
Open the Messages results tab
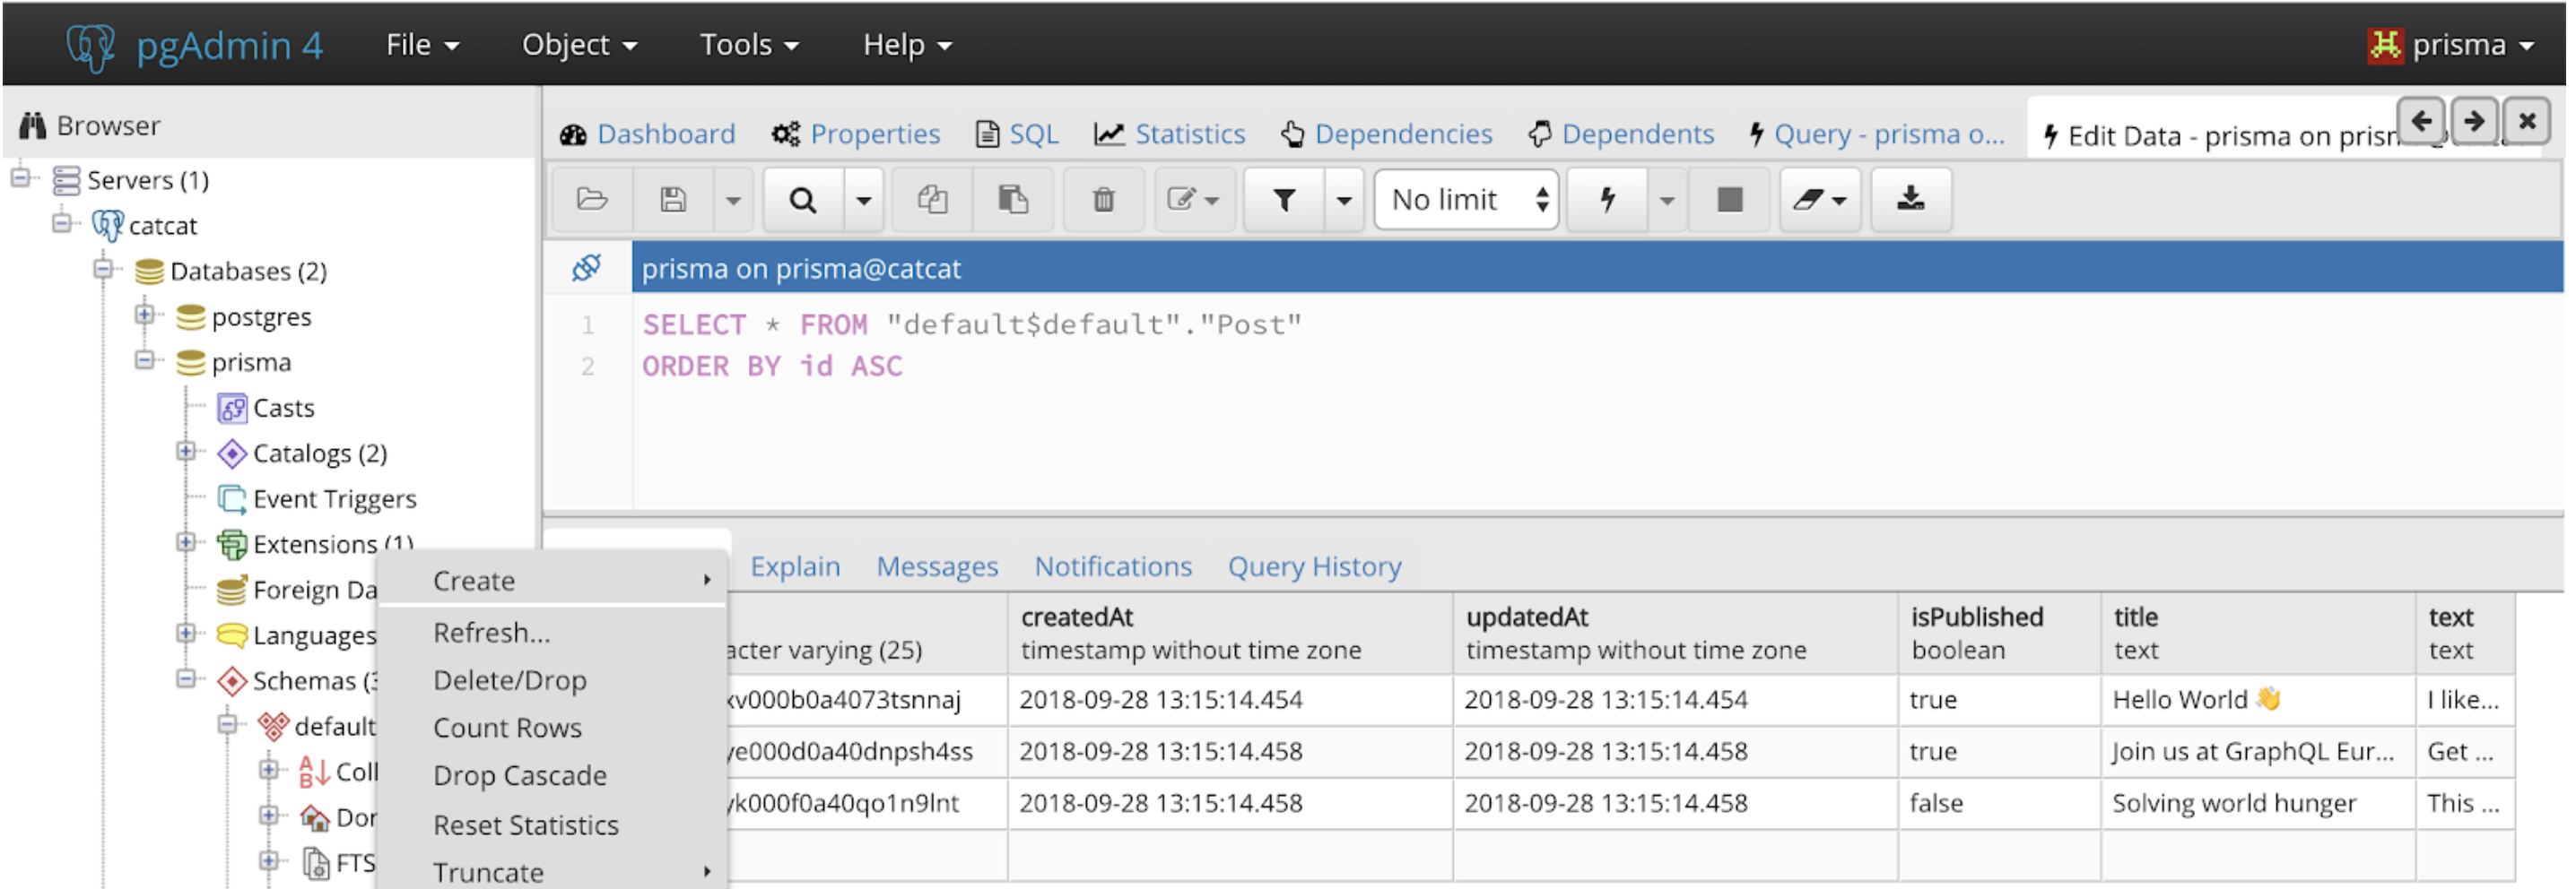937,566
